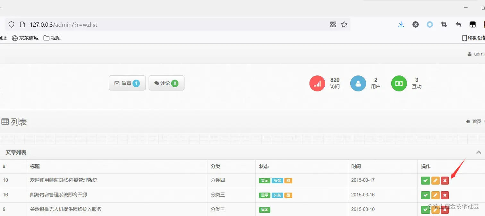Screen dimensions: 485x216
Task: Click 分类三 category in article 16 row
Action: tap(218, 195)
